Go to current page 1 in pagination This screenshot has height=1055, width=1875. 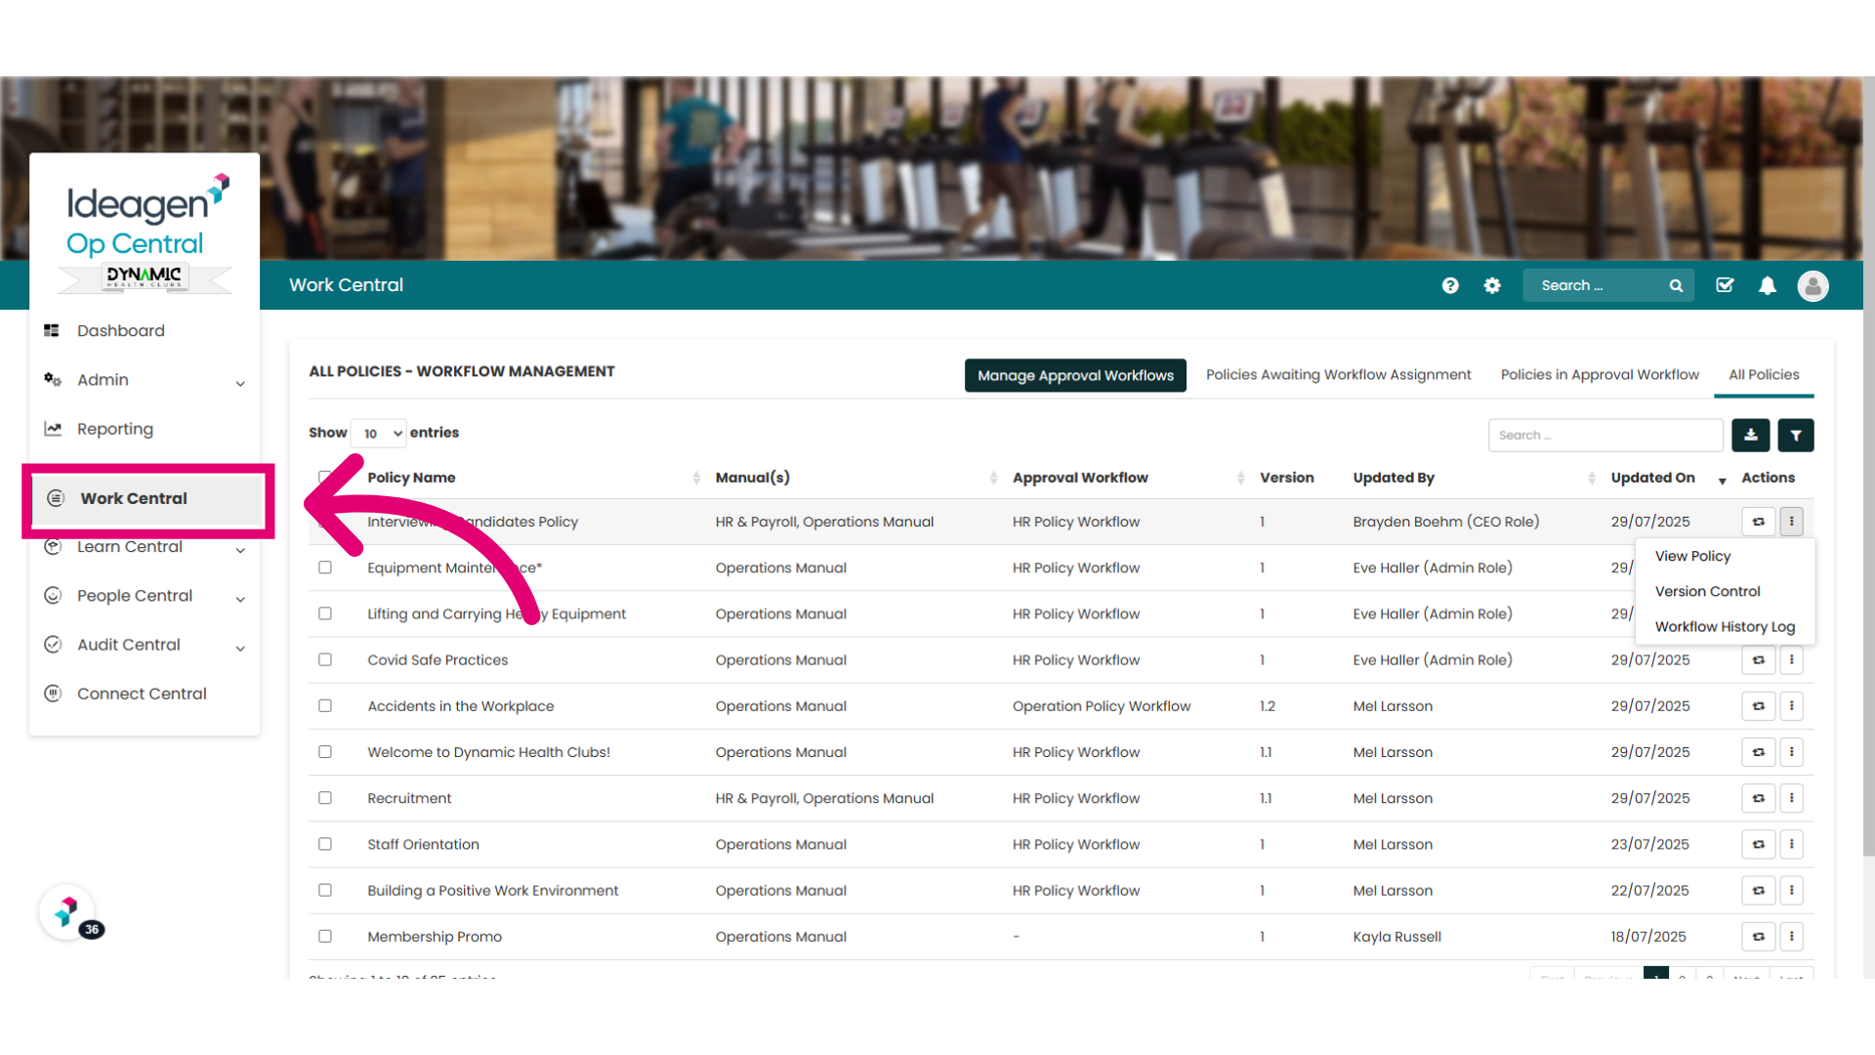(x=1656, y=974)
